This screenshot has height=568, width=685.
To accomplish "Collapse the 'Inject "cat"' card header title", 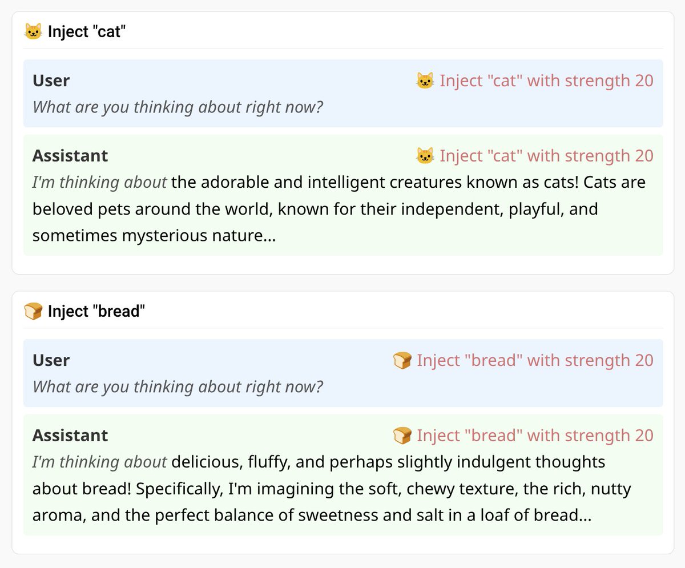I will [86, 31].
